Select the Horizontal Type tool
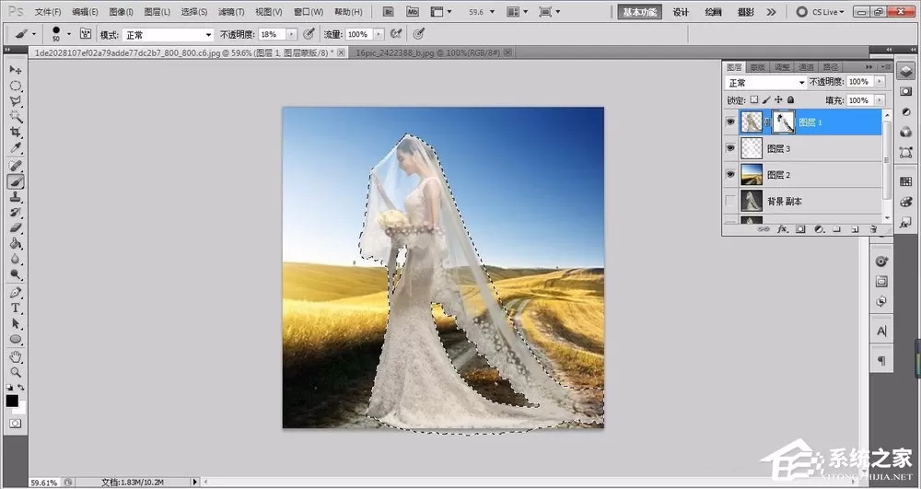This screenshot has width=921, height=489. pyautogui.click(x=16, y=308)
